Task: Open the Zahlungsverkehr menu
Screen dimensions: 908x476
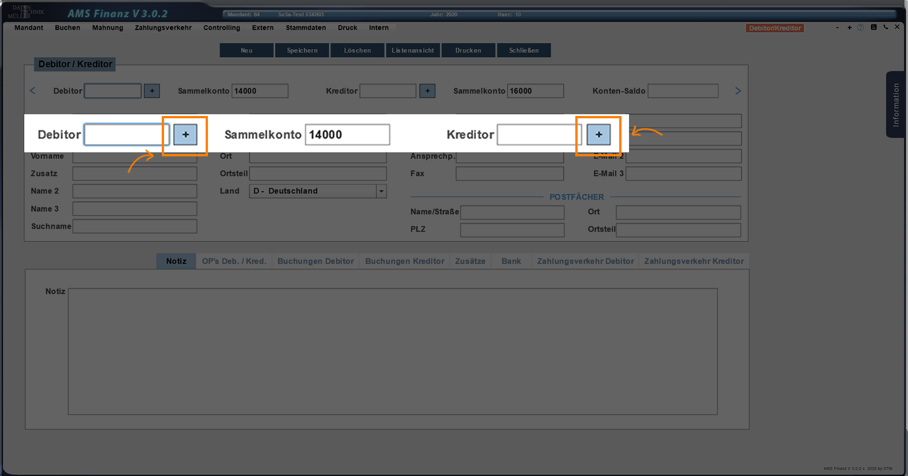Action: 163,28
